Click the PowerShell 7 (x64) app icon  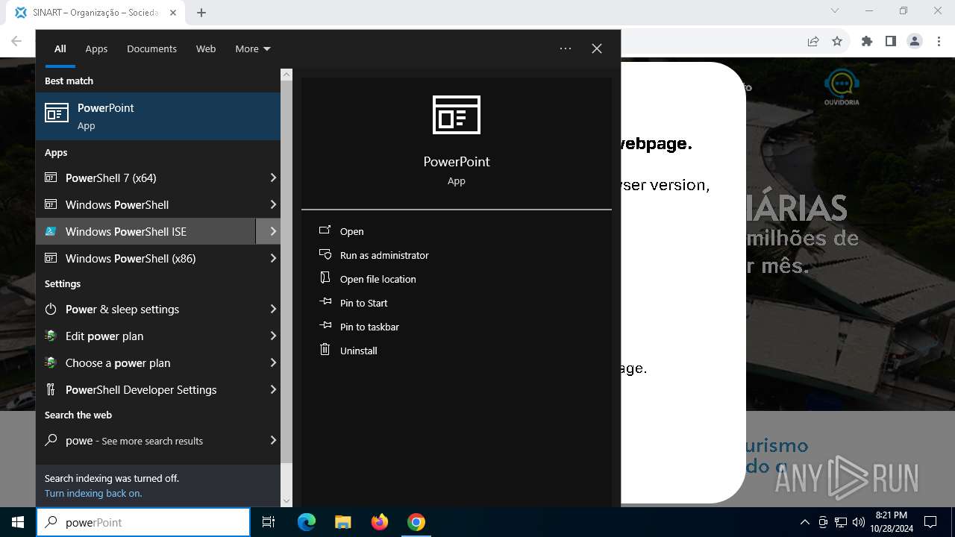point(51,178)
